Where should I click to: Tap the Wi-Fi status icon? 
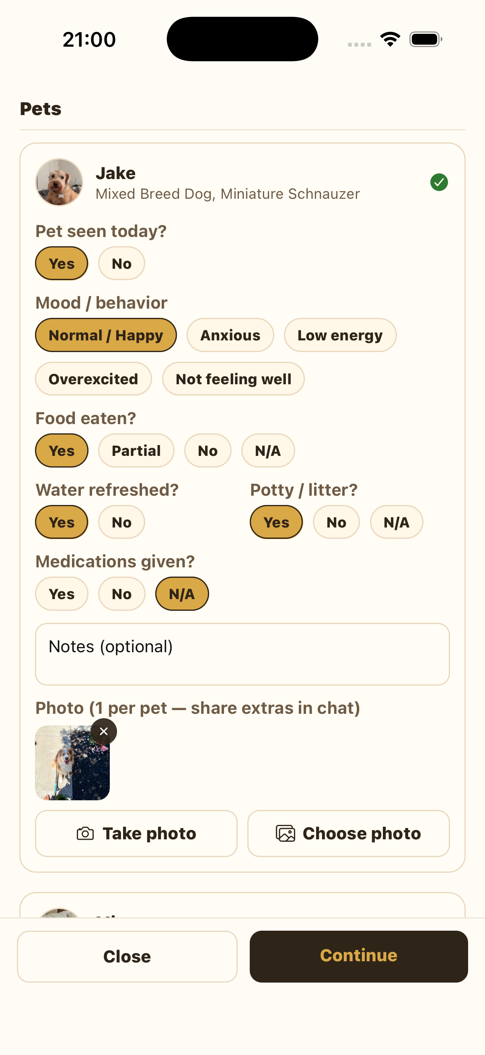(390, 39)
